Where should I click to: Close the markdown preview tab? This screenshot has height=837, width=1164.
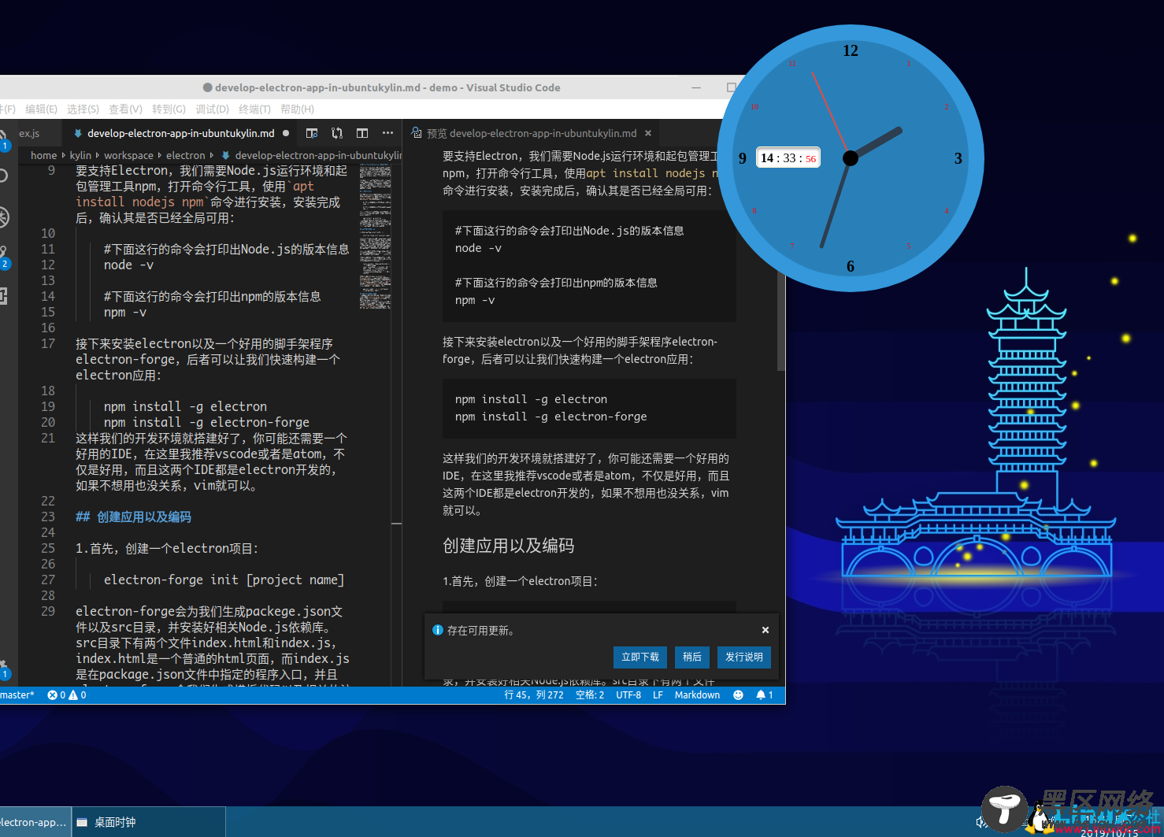(648, 133)
